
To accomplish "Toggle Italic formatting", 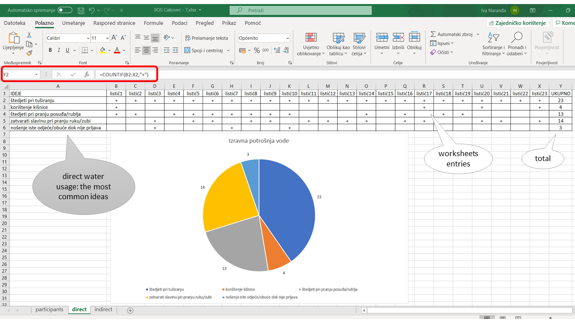I will click(59, 50).
